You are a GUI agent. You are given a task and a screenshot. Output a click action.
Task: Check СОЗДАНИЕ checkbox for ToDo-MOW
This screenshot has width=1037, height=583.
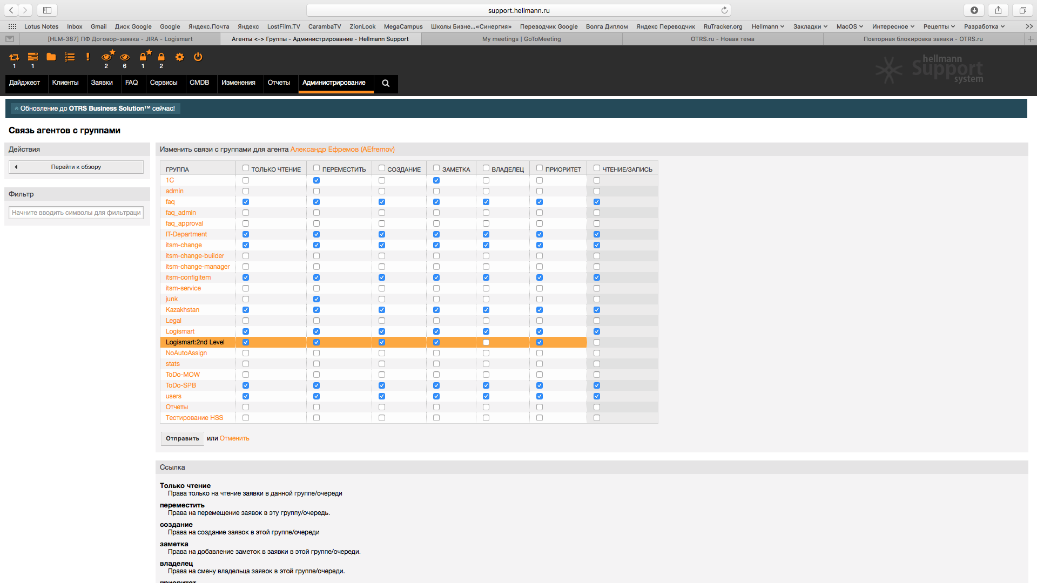pyautogui.click(x=382, y=375)
